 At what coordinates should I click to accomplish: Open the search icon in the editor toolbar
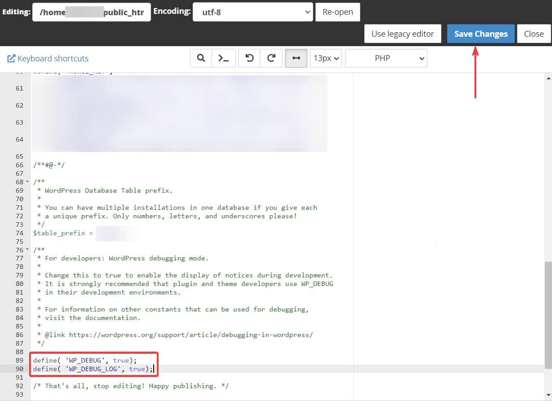tap(200, 58)
